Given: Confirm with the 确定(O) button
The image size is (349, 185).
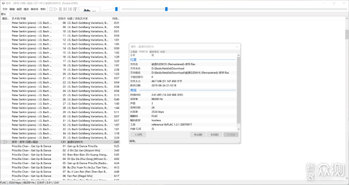Looking at the screenshot, I should click(198, 135).
